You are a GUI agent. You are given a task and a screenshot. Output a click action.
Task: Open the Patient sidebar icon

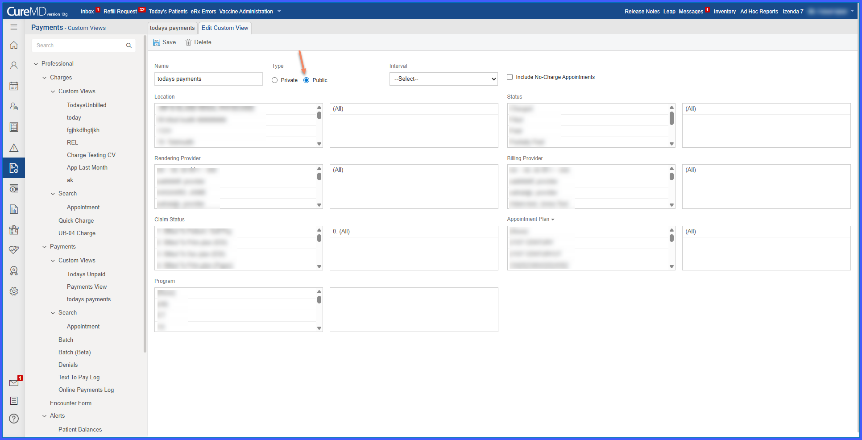pyautogui.click(x=14, y=66)
